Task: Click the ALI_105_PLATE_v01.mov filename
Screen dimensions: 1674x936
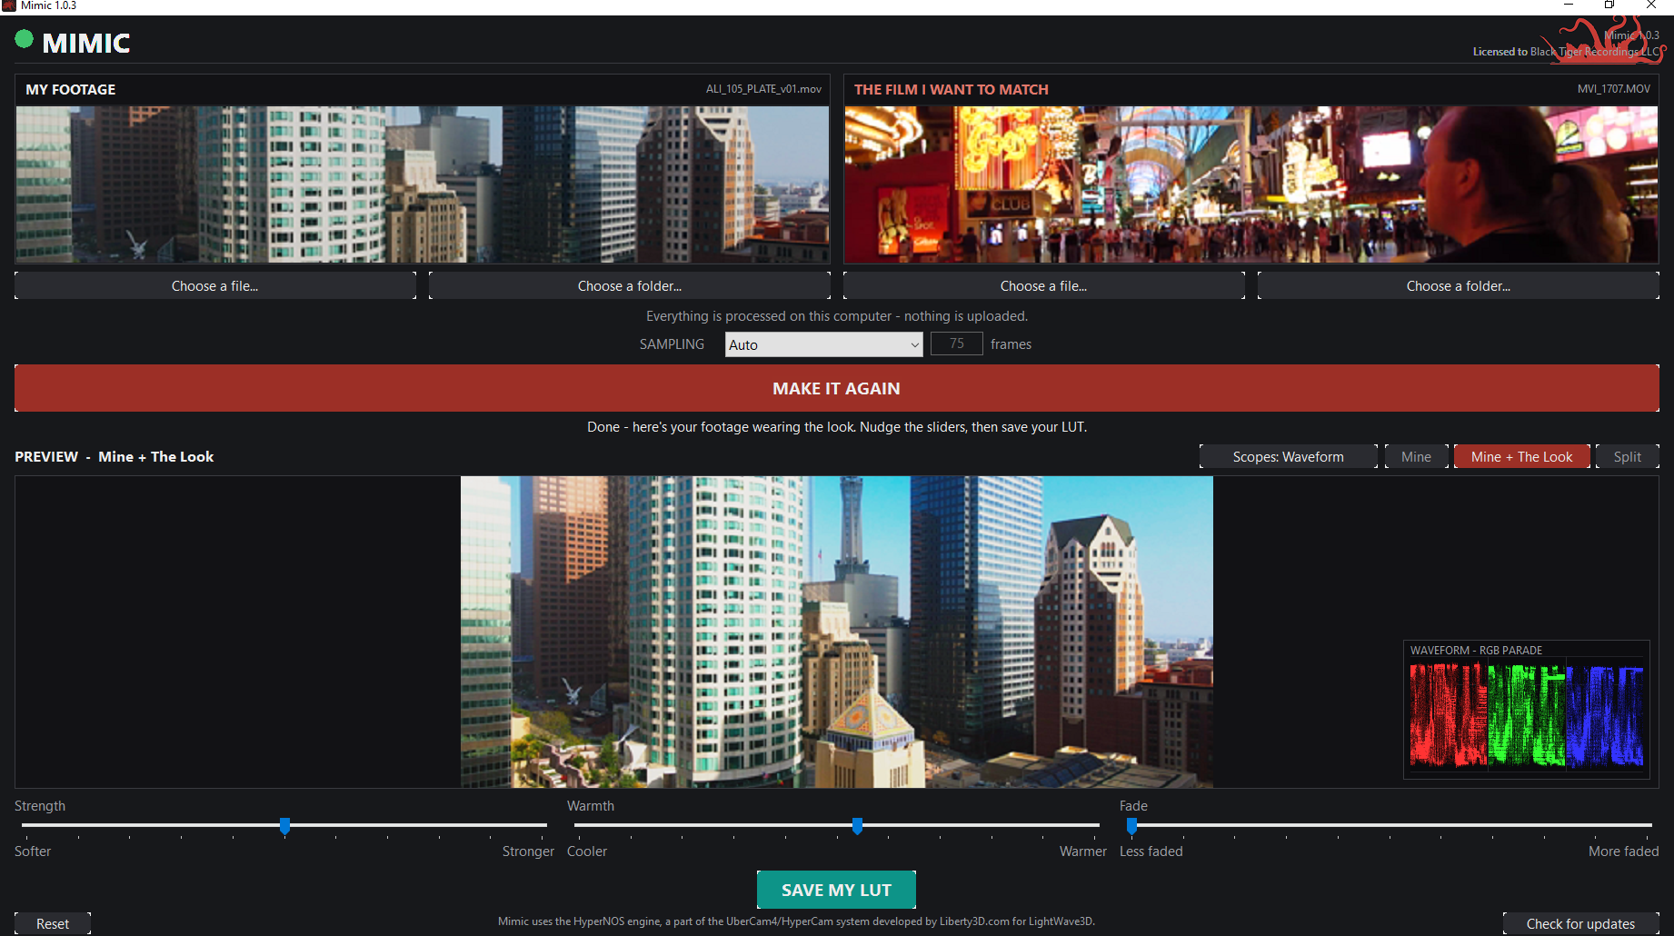Action: coord(763,89)
